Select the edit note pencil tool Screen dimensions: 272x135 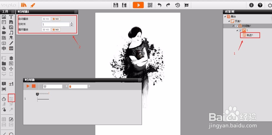tap(11, 120)
